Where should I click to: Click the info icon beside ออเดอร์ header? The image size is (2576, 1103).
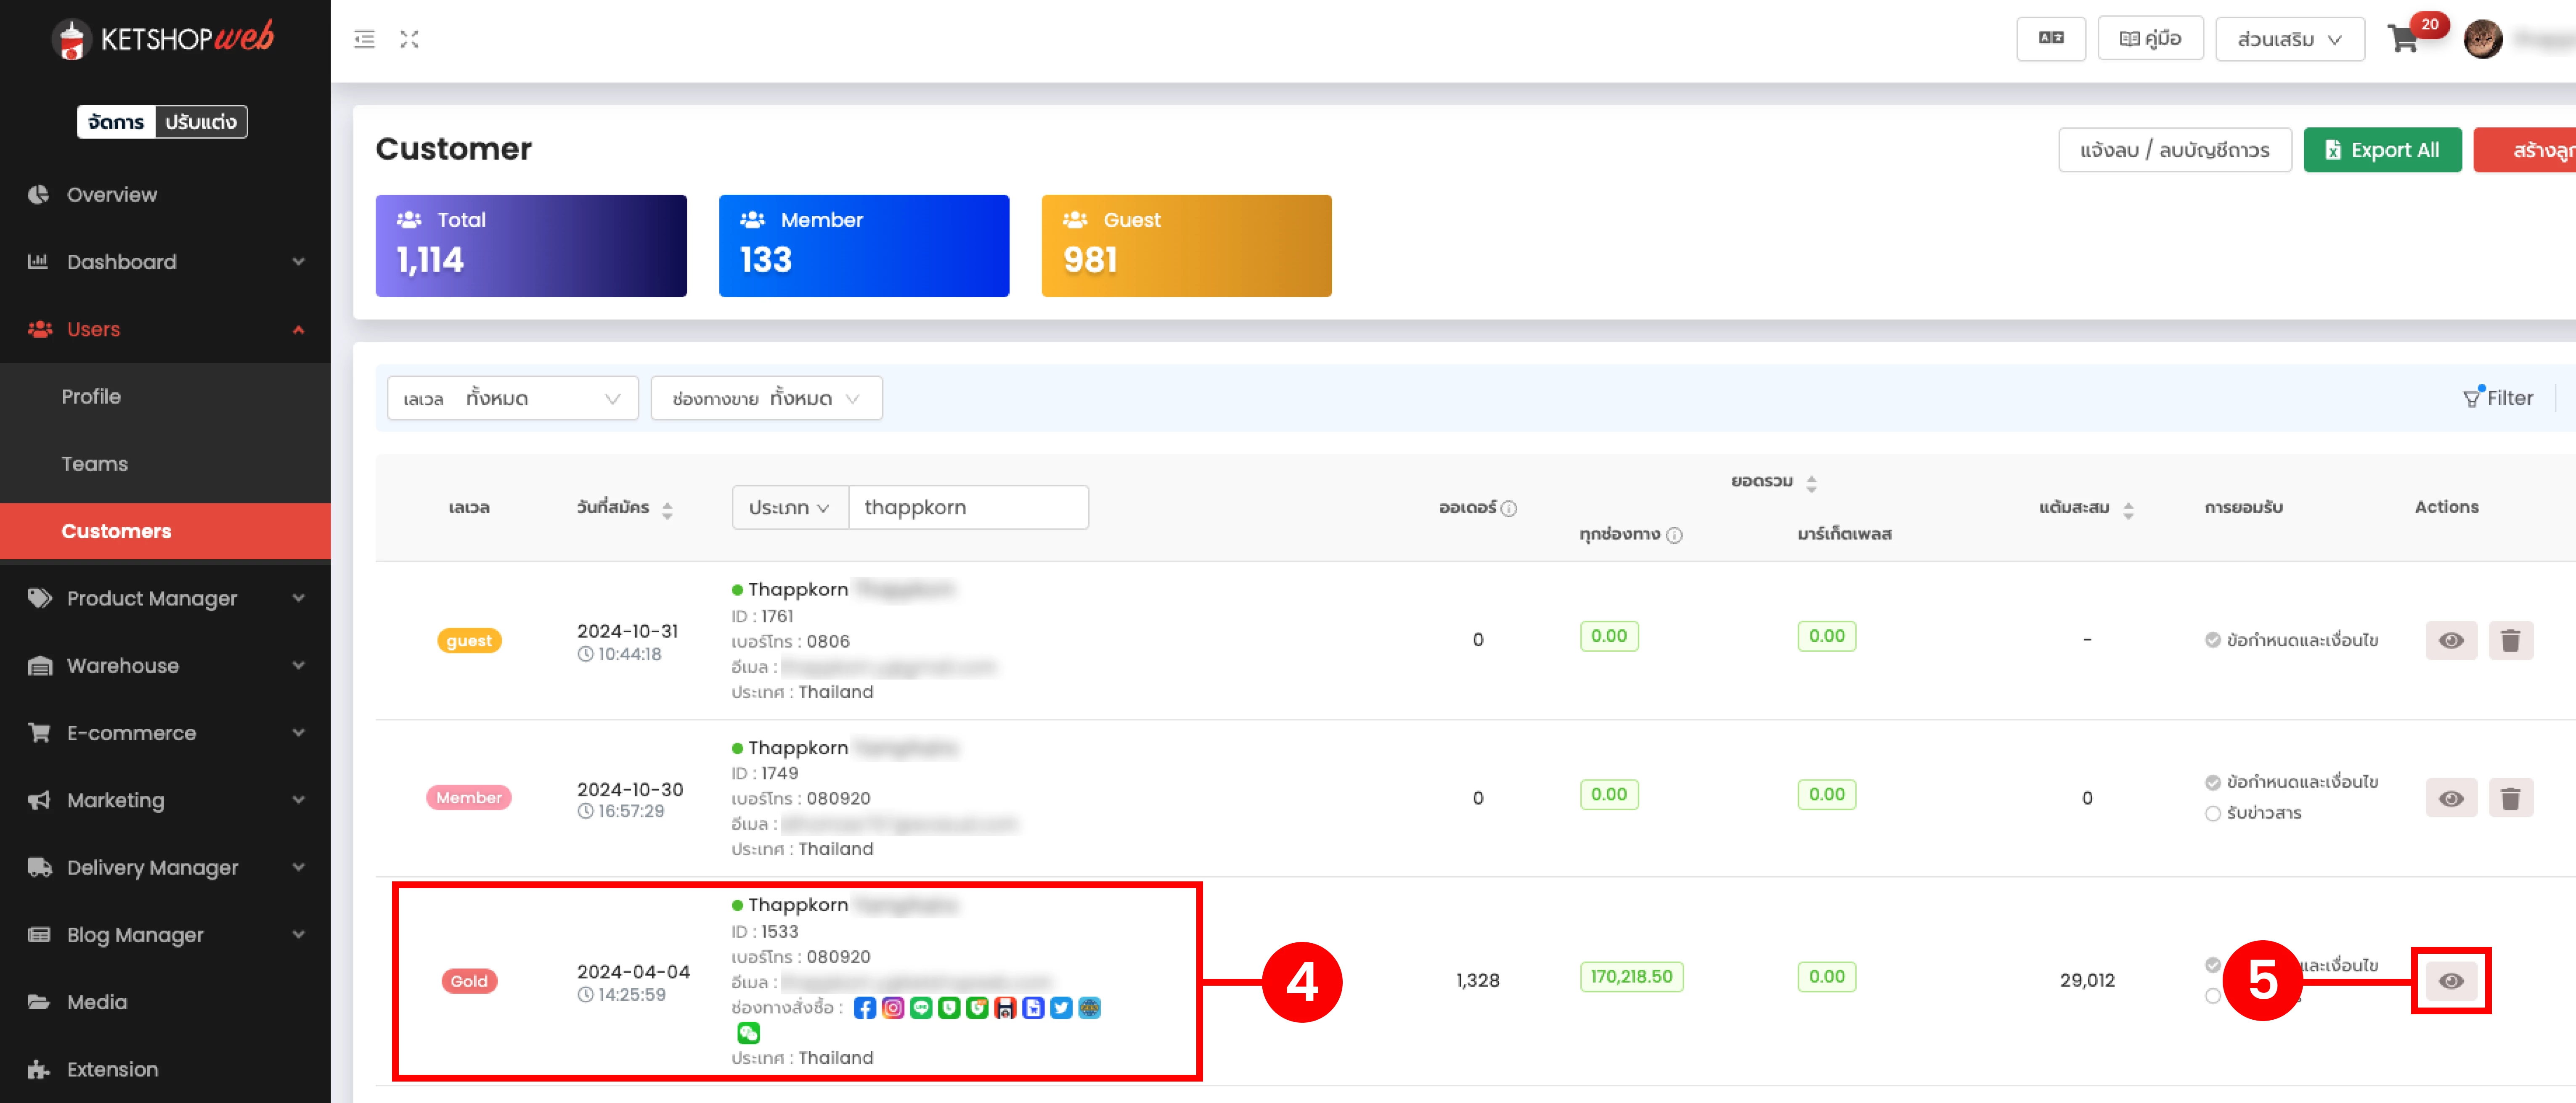click(x=1509, y=508)
